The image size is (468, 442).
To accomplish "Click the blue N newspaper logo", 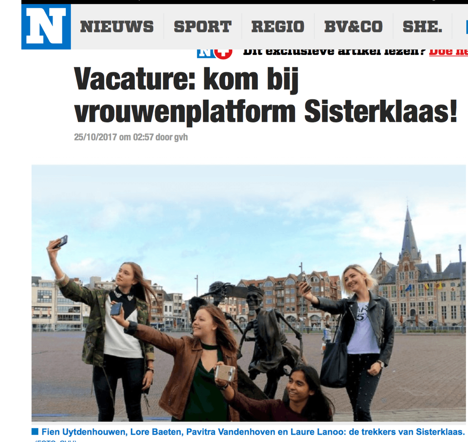I will tap(46, 27).
